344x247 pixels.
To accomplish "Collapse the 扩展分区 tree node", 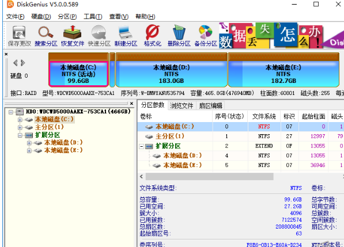I will coord(20,135).
